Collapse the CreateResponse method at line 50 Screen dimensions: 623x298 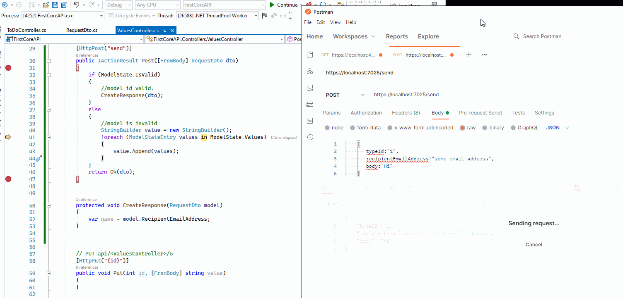(x=49, y=205)
